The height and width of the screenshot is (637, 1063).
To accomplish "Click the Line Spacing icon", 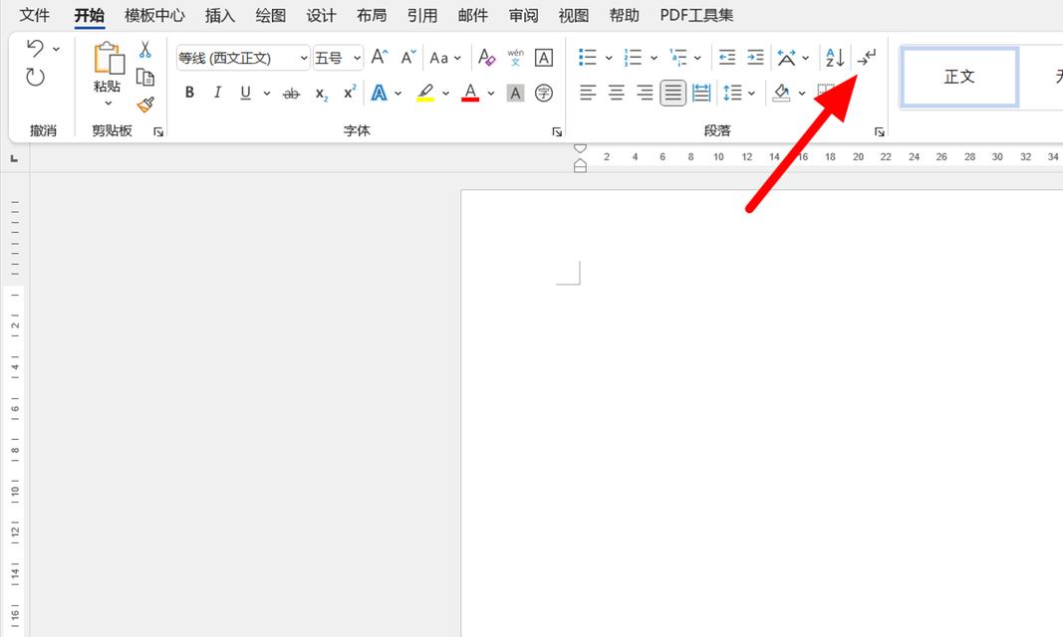I will (732, 93).
